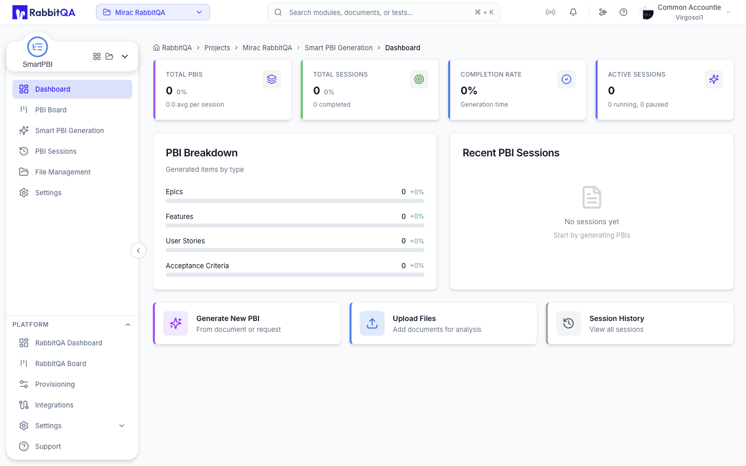The width and height of the screenshot is (746, 466).
Task: Click the Generate New PBI sparkle icon
Action: [176, 324]
